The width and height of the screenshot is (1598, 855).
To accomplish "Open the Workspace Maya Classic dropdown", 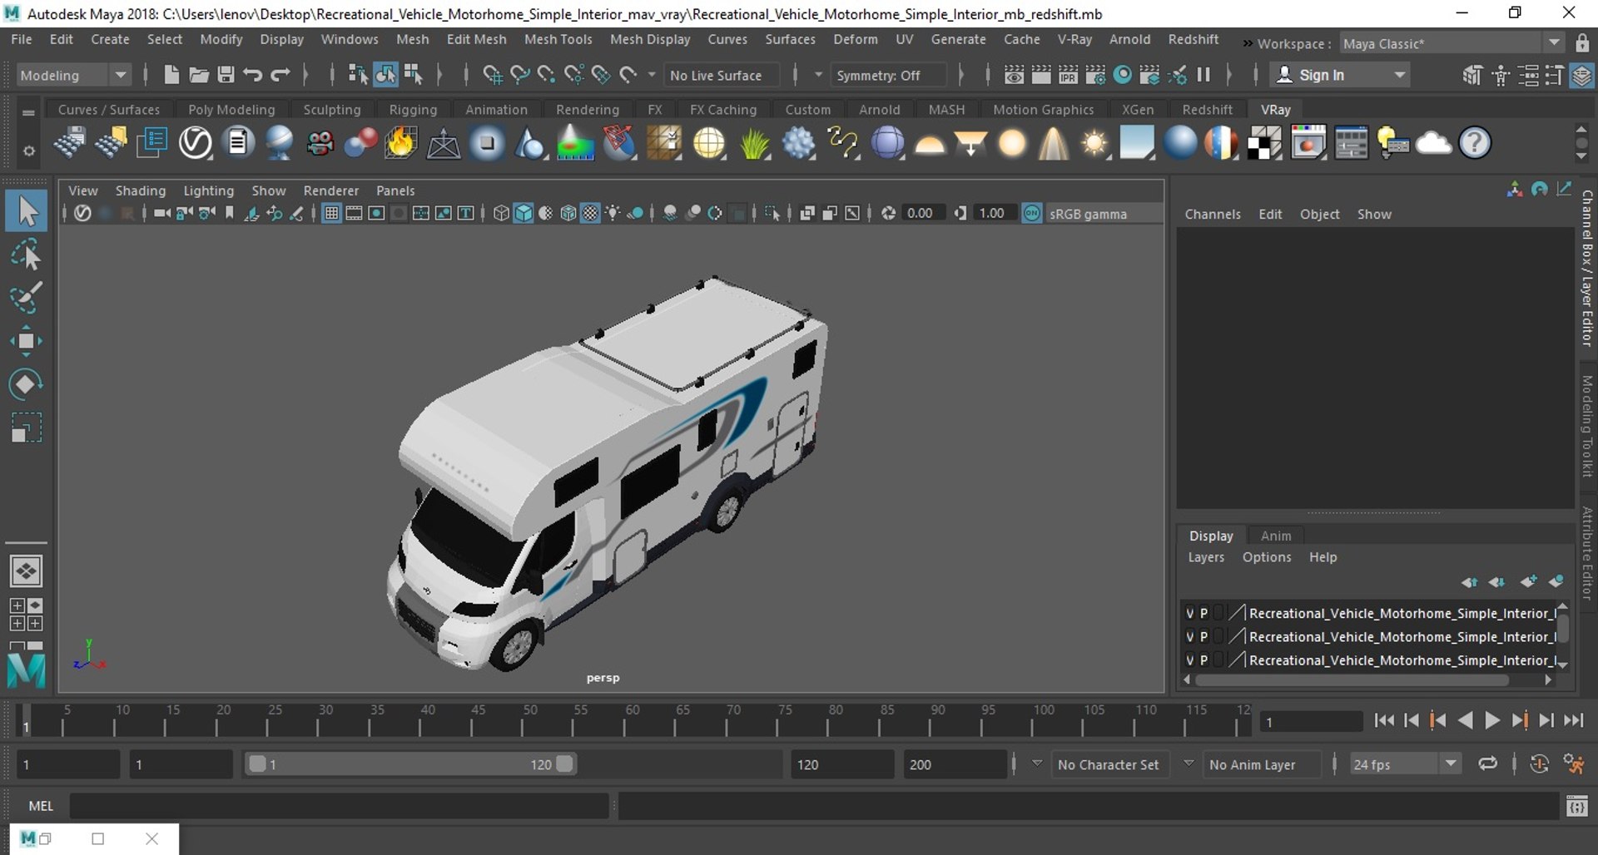I will coord(1452,43).
